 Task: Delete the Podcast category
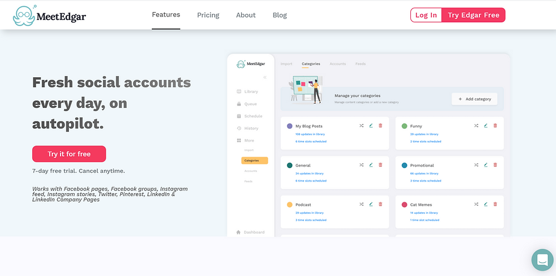coord(380,204)
